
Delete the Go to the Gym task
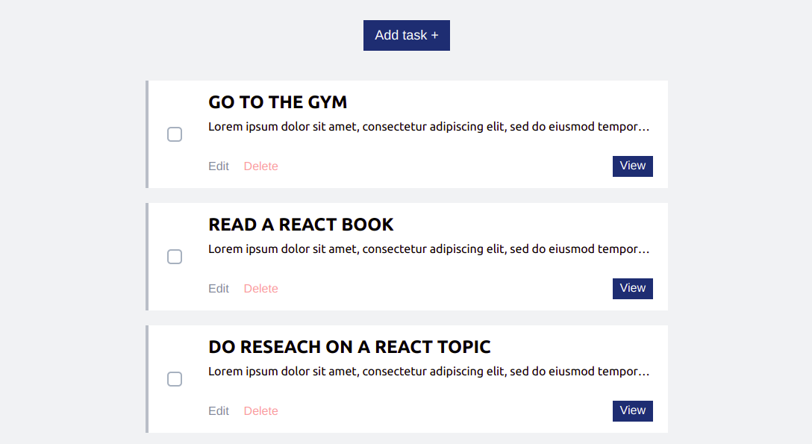point(261,166)
